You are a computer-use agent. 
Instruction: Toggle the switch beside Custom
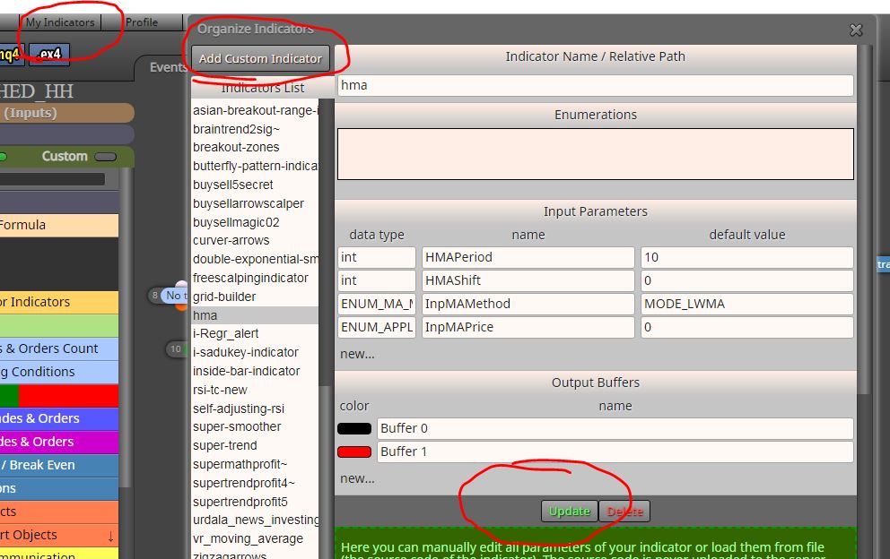point(106,157)
